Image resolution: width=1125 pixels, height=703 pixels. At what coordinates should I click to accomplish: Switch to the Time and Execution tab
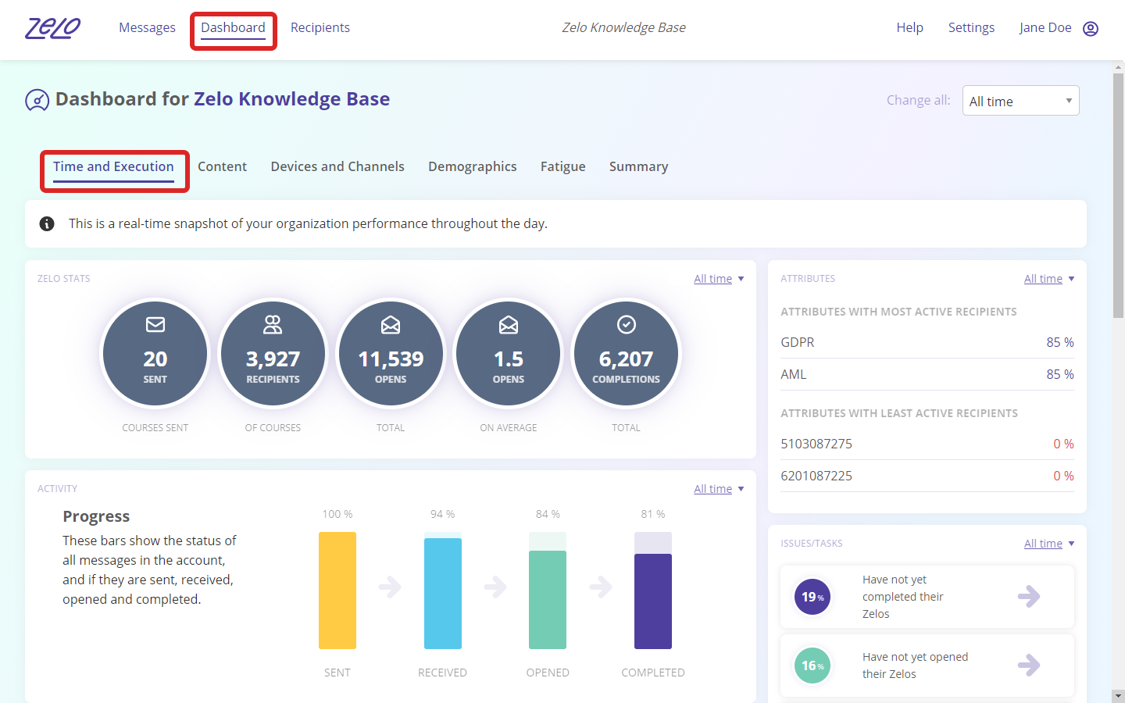click(113, 167)
